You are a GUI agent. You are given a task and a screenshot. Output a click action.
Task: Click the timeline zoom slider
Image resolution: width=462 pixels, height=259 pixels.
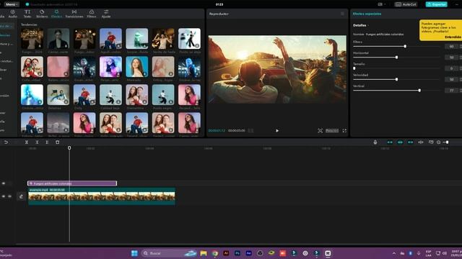coord(447,142)
